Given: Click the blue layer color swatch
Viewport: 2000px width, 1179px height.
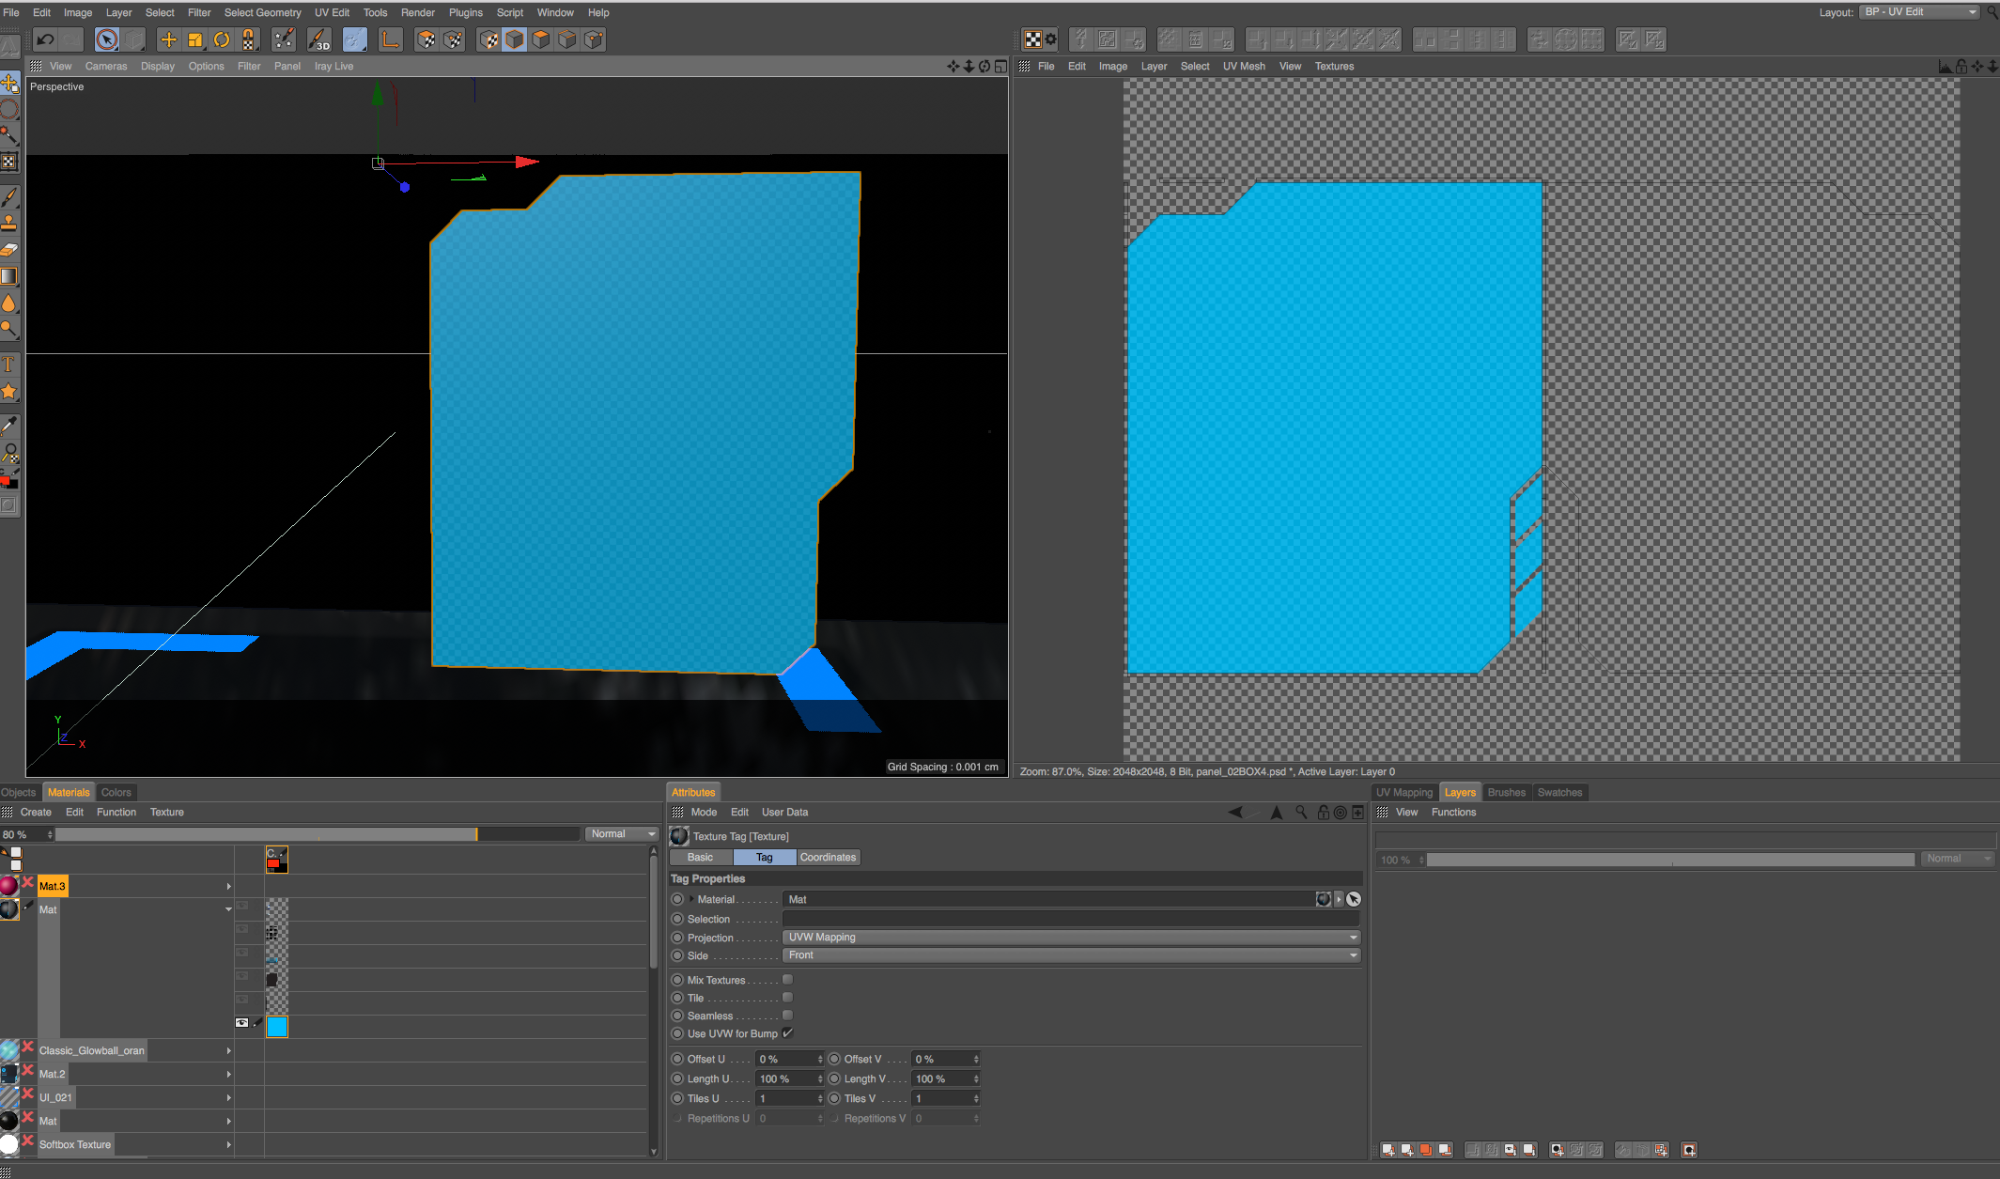Looking at the screenshot, I should 277,1027.
